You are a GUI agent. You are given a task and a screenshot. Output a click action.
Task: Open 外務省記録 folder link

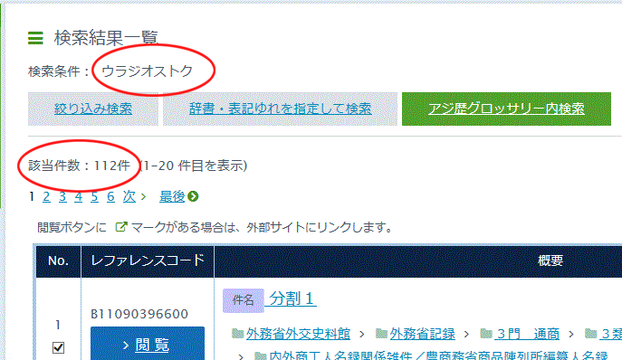point(422,334)
